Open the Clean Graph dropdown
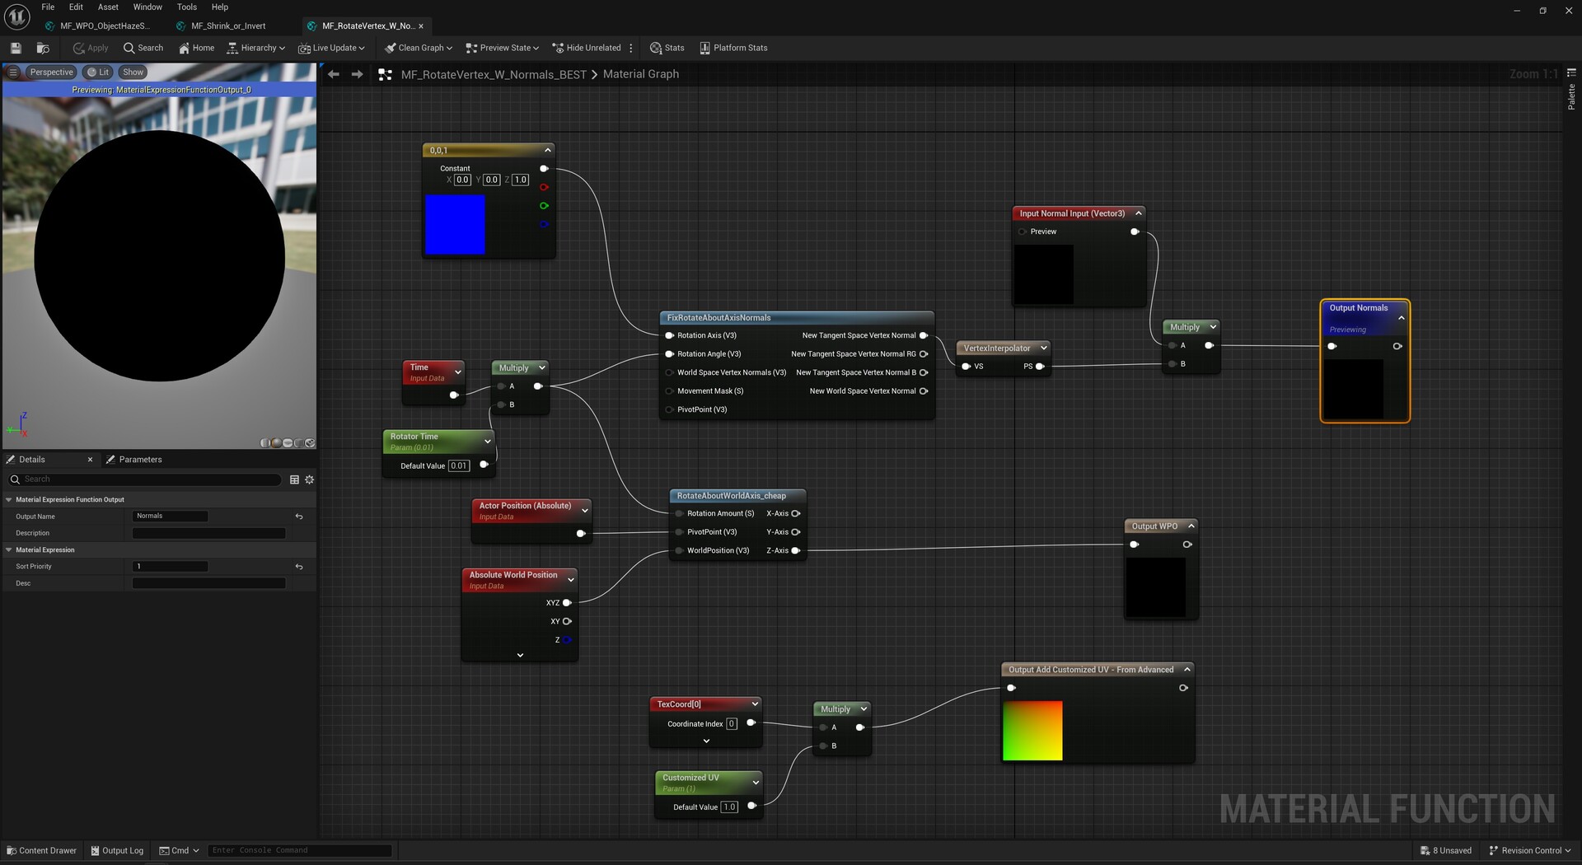The width and height of the screenshot is (1582, 865). click(417, 48)
